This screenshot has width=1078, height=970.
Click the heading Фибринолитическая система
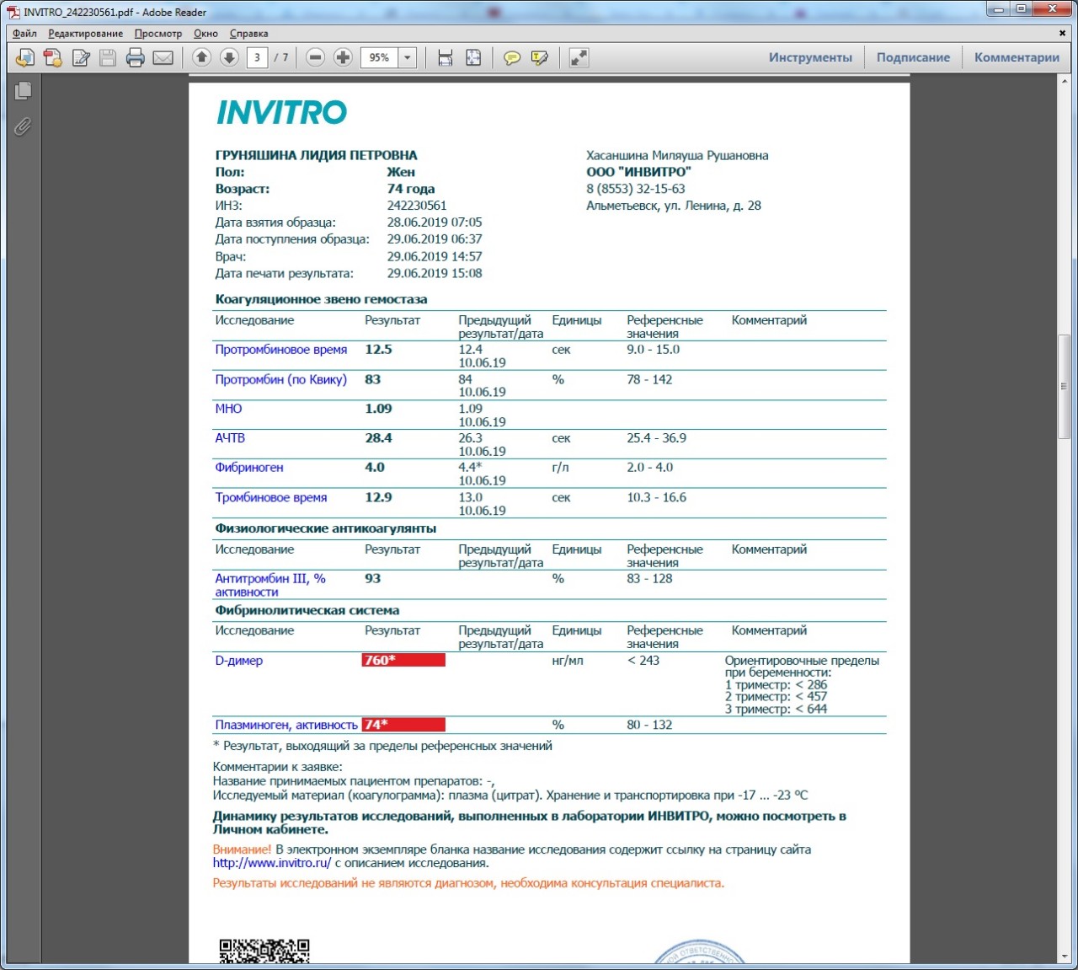coord(307,610)
